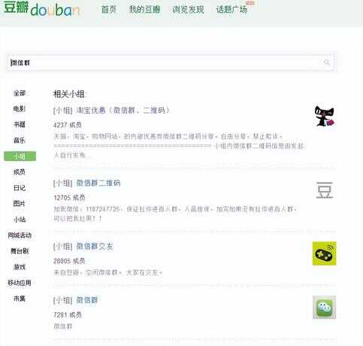Screen dimensions: 363x346
Task: Select the 同城活动 filter in sidebar
Action: (x=20, y=235)
